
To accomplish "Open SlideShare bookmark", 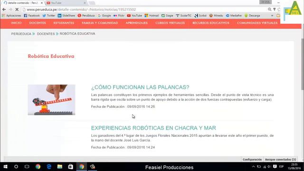I will [66, 16].
